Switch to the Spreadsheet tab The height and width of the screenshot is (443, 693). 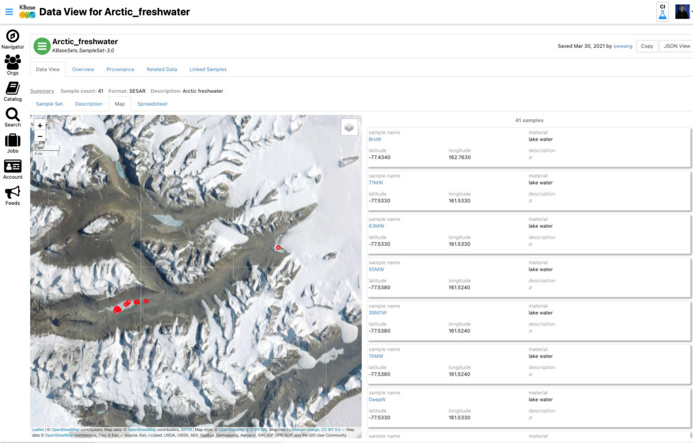pyautogui.click(x=152, y=104)
